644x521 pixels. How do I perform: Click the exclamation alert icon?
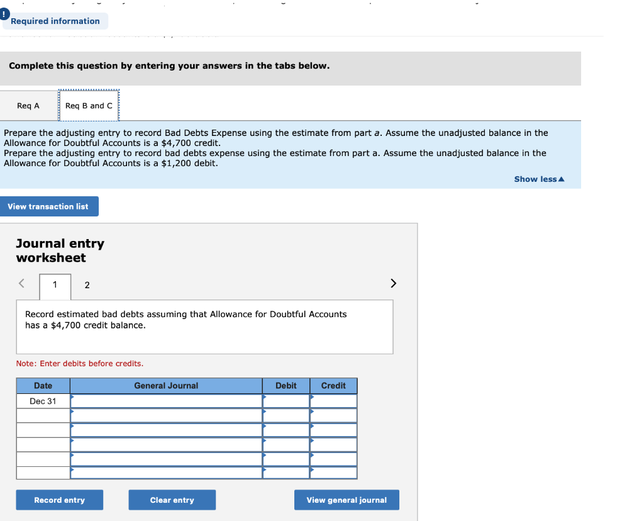[4, 13]
